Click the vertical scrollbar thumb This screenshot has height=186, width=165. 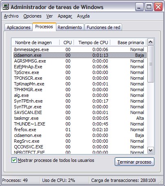click(151, 64)
